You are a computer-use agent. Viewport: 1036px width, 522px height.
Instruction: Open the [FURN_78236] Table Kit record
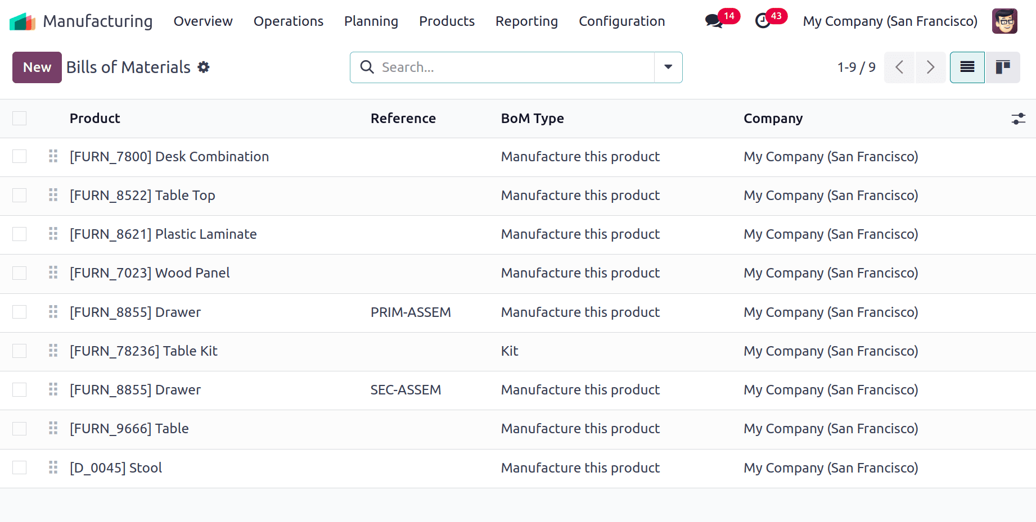[143, 351]
